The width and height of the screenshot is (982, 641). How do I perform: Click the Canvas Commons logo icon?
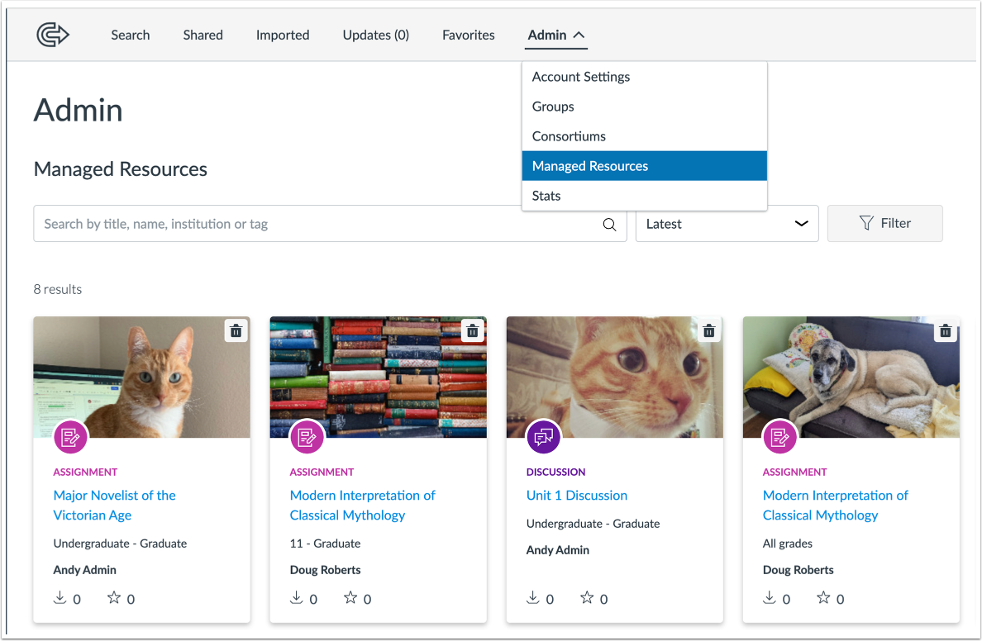[52, 35]
